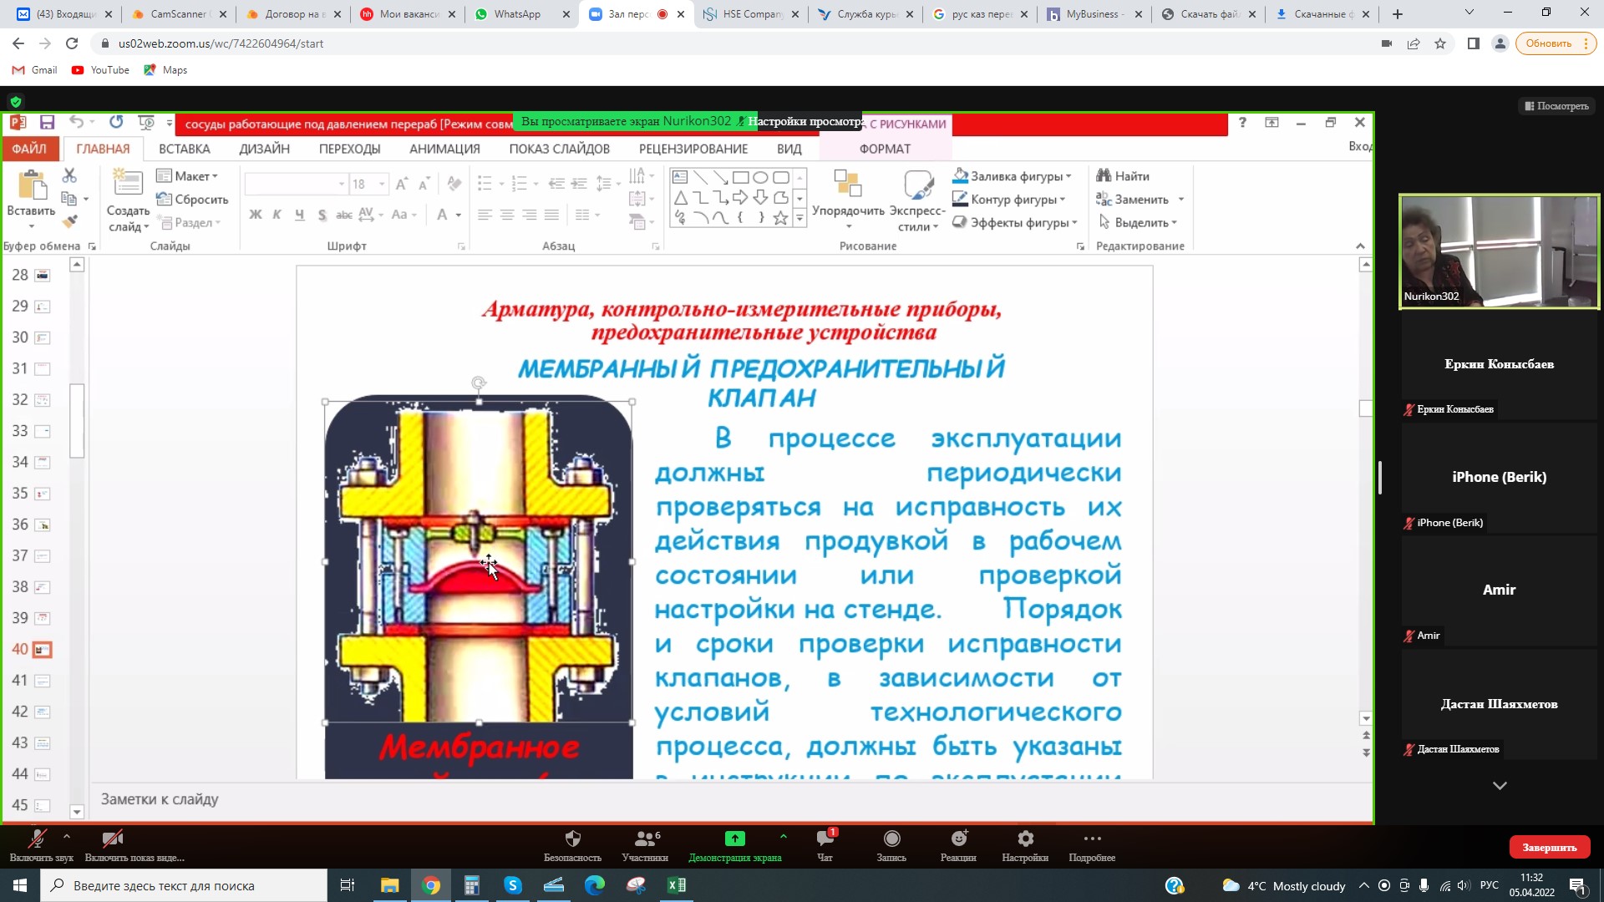This screenshot has height=902, width=1604.
Task: Open the Zoom Settings gear icon
Action: [1025, 839]
